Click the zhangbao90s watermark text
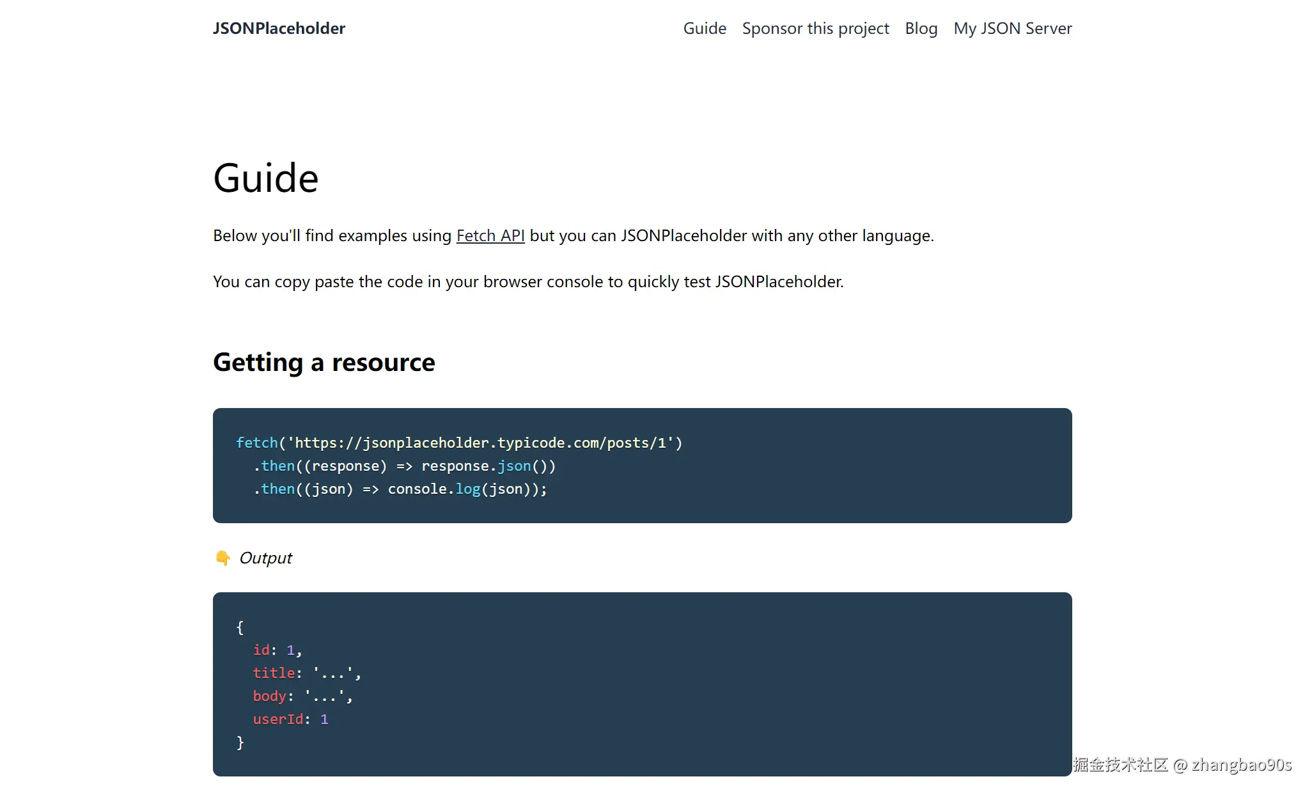1312x795 pixels. tap(1240, 765)
